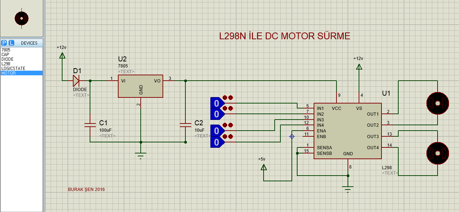
Task: Select the C1 capacitor symbol
Action: coord(90,125)
